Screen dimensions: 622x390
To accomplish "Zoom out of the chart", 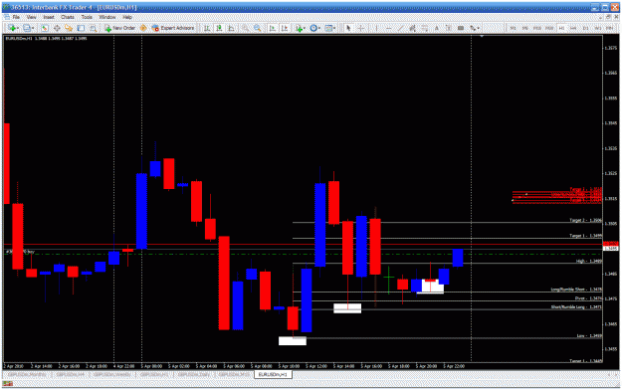I will [258, 28].
